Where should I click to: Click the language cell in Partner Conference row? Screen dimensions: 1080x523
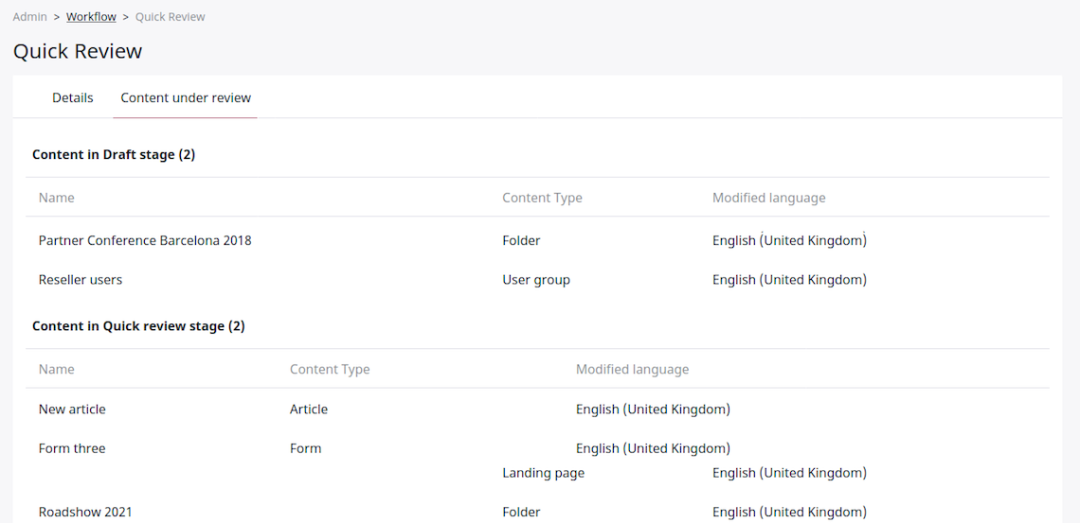[789, 240]
